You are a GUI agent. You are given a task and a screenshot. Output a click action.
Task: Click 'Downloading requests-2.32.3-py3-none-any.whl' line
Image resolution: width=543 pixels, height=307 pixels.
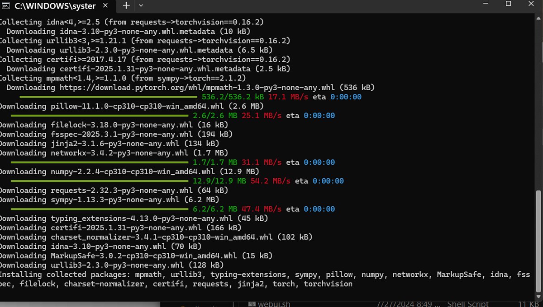[x=114, y=191]
